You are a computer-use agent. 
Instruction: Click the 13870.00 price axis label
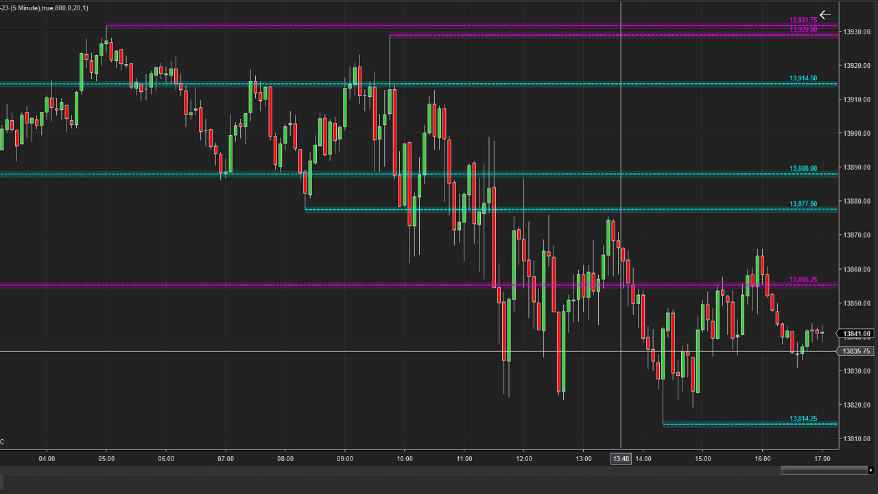click(x=857, y=235)
